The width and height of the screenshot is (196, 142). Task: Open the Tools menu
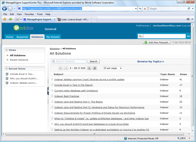click(40, 14)
